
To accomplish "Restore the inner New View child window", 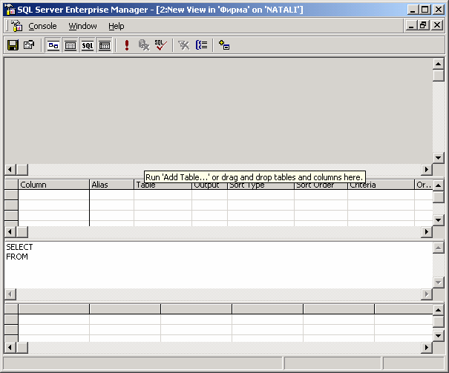I will (424, 25).
